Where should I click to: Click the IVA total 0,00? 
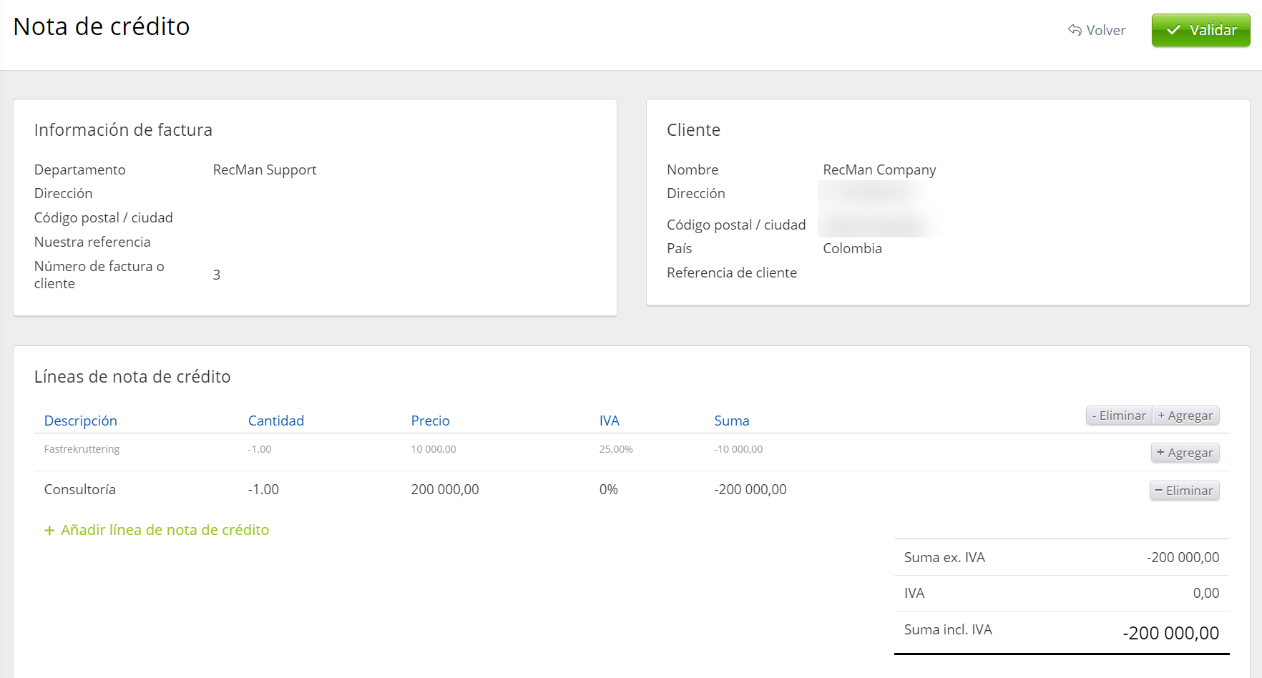pos(1205,593)
